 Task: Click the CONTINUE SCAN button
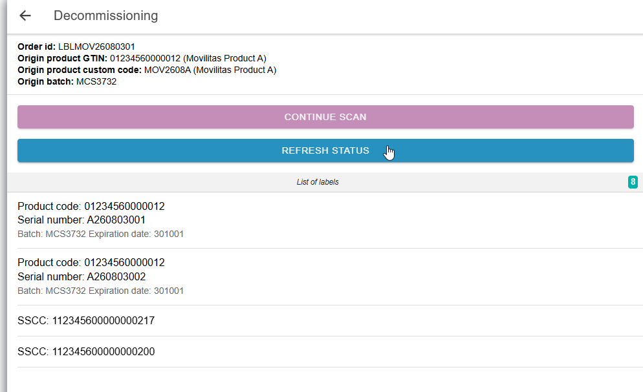point(325,117)
